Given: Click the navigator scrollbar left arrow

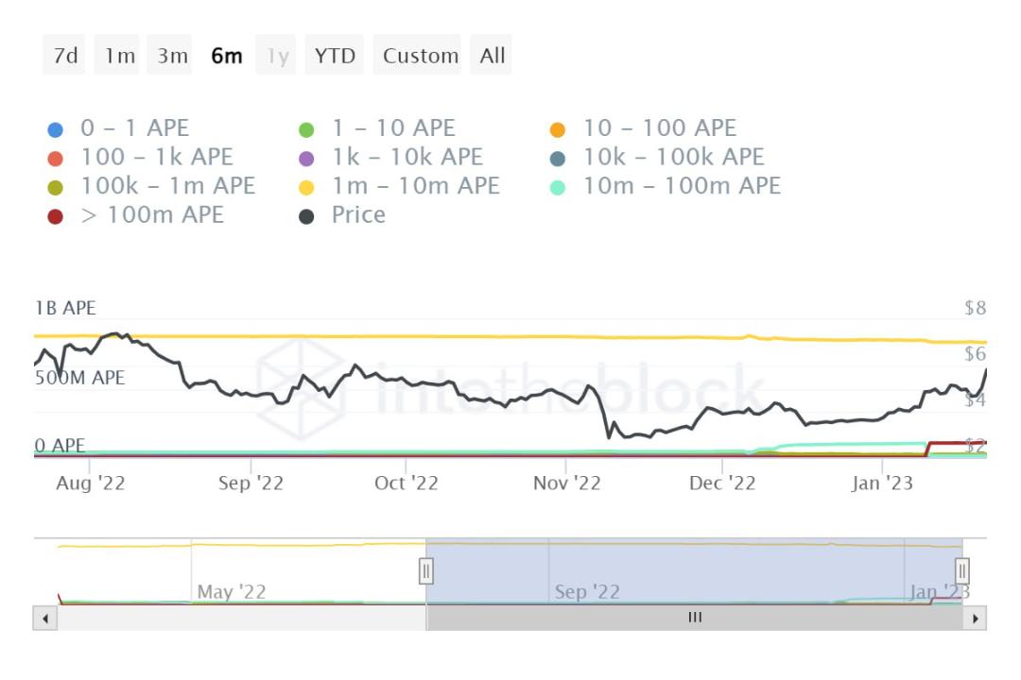Looking at the screenshot, I should [x=44, y=619].
